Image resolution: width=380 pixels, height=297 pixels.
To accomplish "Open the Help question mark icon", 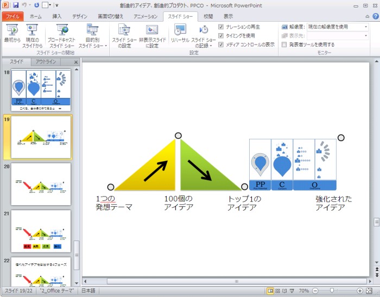I will [376, 16].
